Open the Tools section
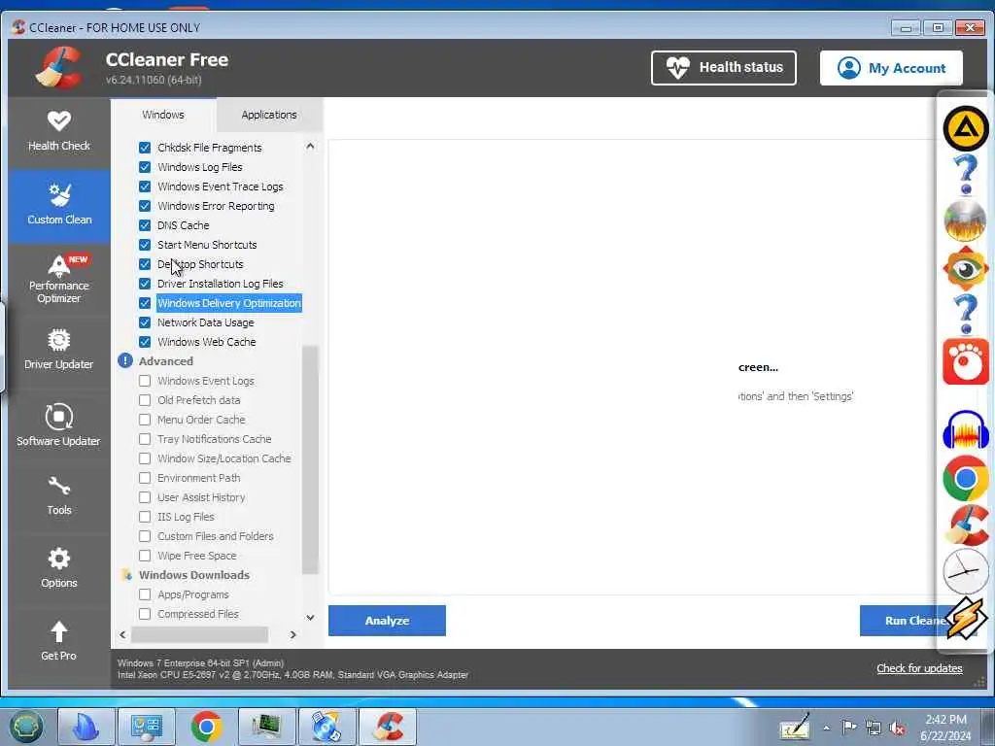 [x=59, y=496]
